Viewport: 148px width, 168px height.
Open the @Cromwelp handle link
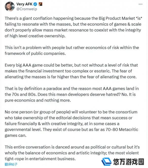[27, 9]
